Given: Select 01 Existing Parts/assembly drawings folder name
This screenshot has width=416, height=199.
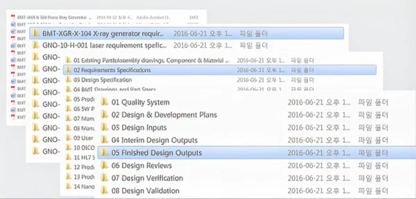Looking at the screenshot, I should [151, 61].
